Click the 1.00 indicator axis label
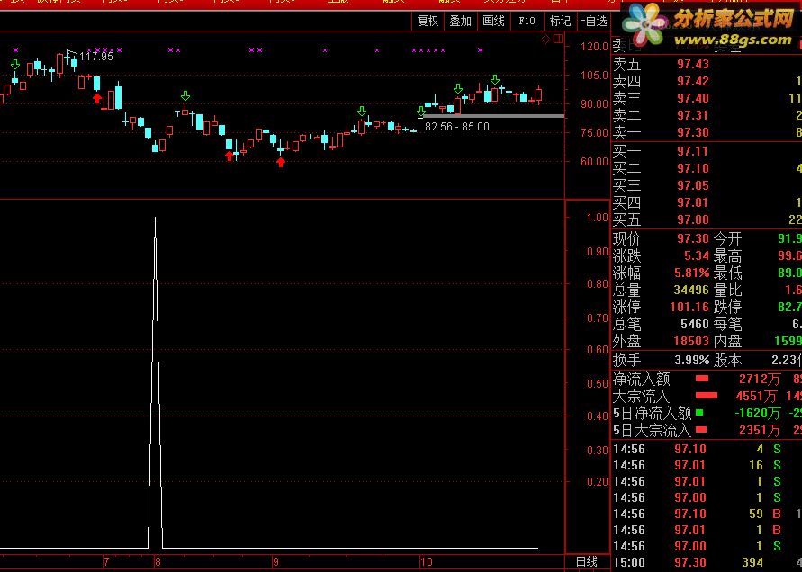The image size is (802, 572). pos(598,218)
